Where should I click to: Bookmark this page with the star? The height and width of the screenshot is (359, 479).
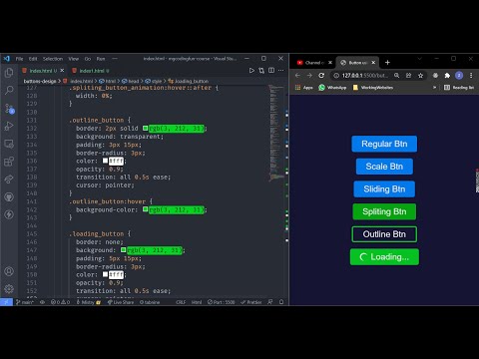[x=420, y=76]
